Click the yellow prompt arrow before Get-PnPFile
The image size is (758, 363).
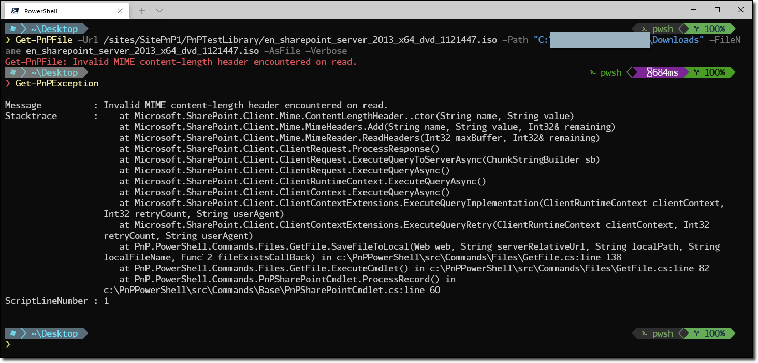(7, 39)
